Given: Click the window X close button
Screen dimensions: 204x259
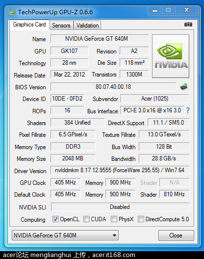Looking at the screenshot, I should pyautogui.click(x=186, y=10).
